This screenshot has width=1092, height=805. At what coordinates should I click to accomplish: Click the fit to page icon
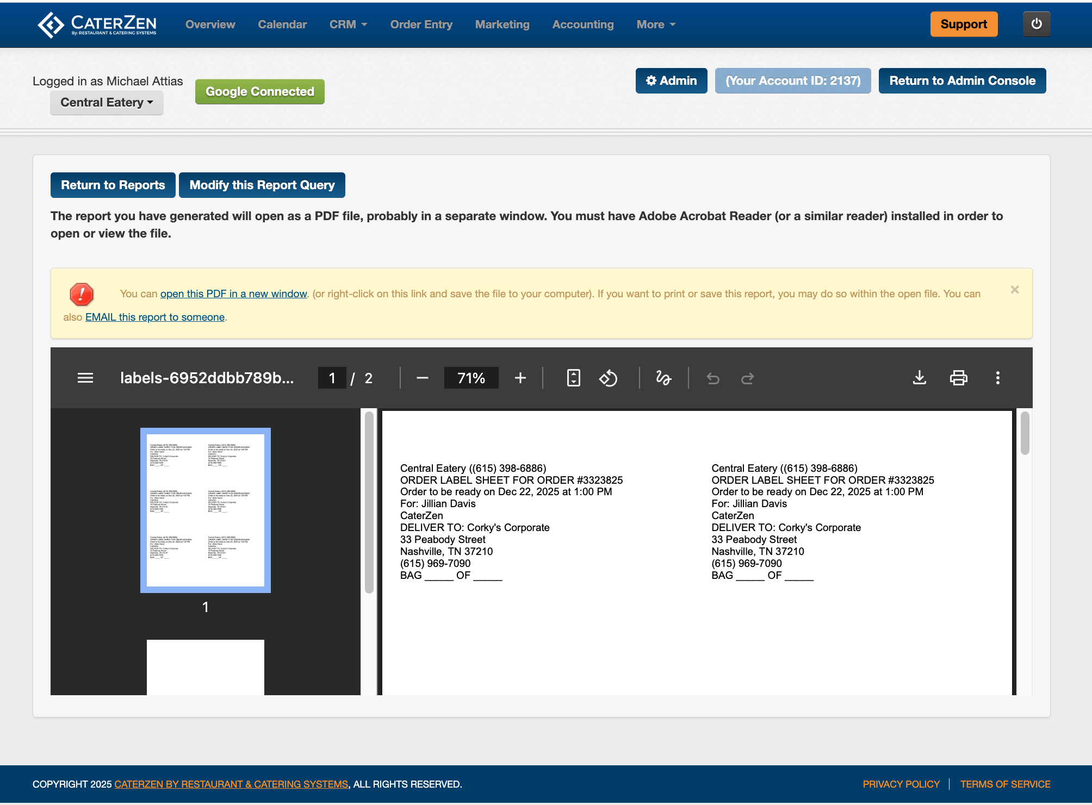[573, 378]
